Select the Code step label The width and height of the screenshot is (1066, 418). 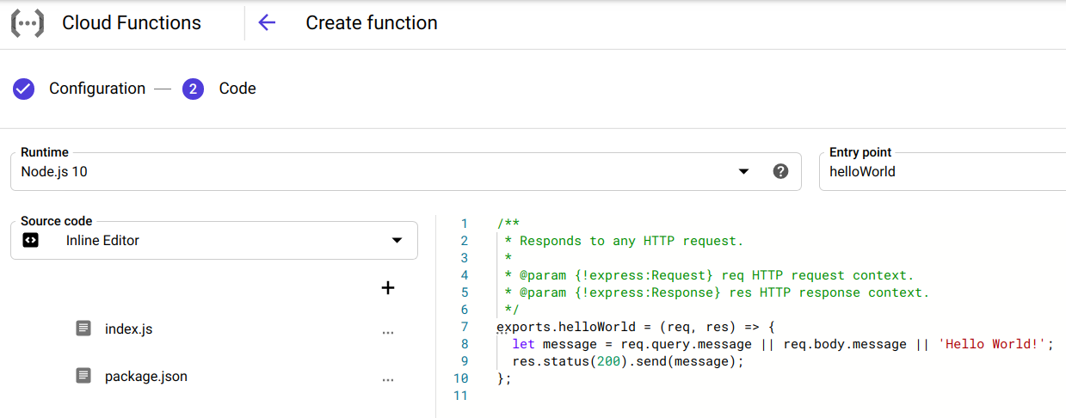237,89
